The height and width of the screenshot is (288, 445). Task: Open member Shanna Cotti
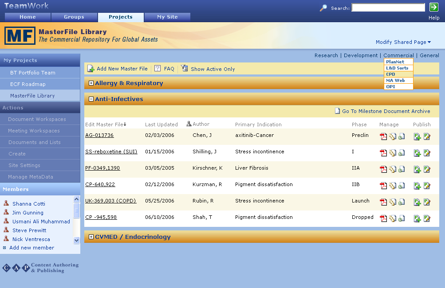[x=29, y=204]
